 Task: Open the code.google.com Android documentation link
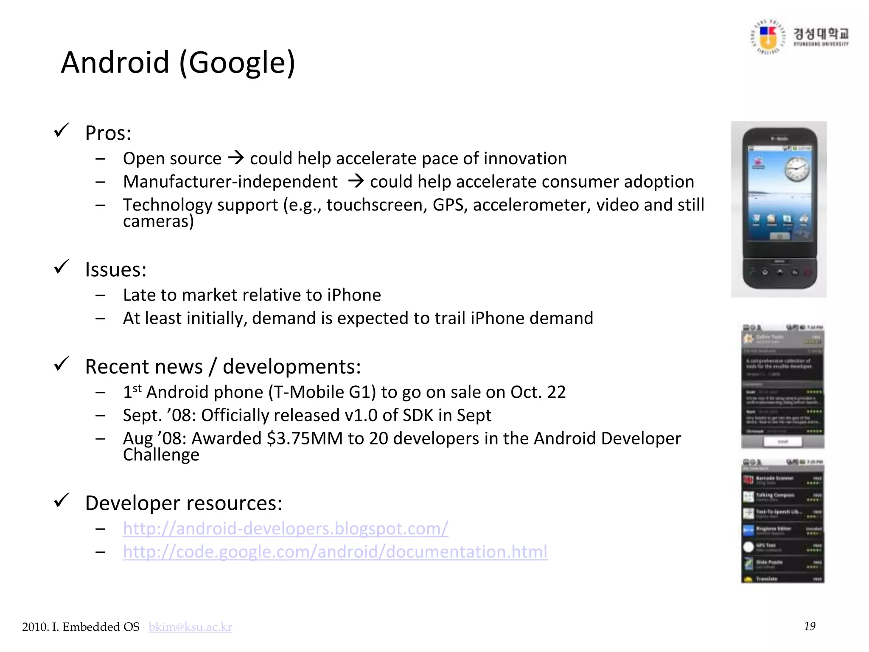point(335,552)
